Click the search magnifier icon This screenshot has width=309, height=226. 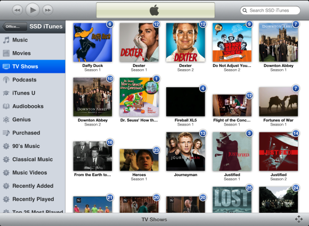tap(245, 11)
